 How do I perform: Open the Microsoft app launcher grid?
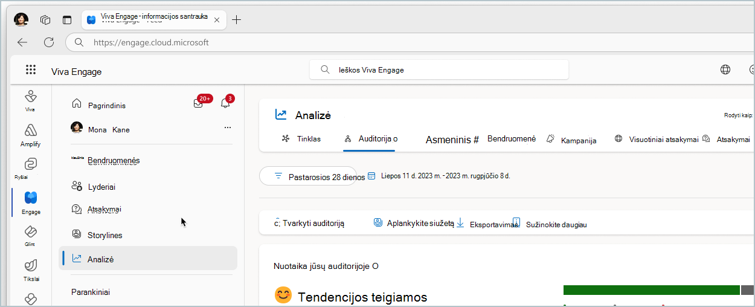tap(31, 69)
